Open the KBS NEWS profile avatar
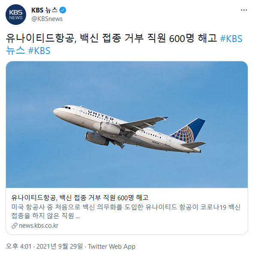Image resolution: width=255 pixels, height=256 pixels. coord(16,15)
